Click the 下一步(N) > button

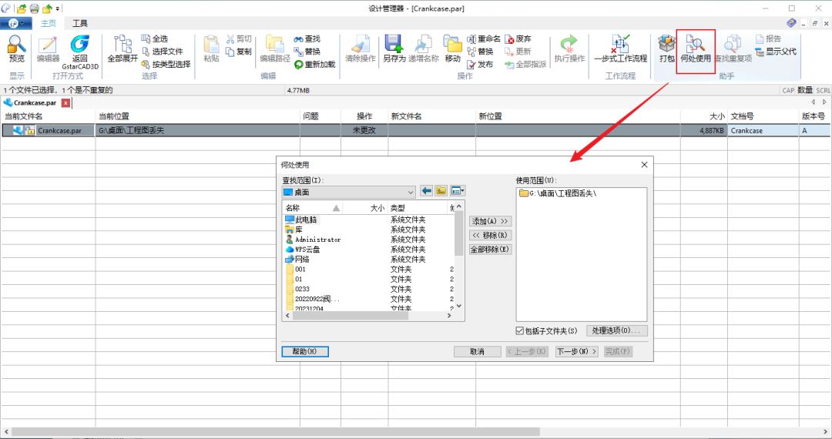pyautogui.click(x=577, y=351)
